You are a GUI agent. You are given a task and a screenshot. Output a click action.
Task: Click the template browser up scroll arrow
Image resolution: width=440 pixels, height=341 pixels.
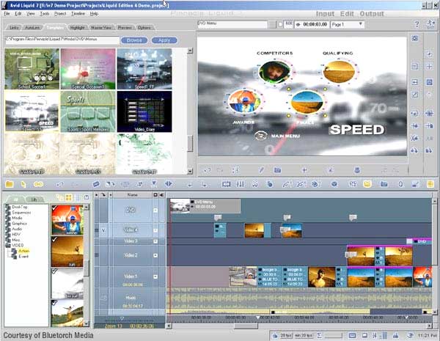pyautogui.click(x=190, y=51)
